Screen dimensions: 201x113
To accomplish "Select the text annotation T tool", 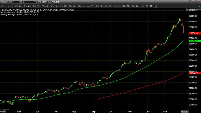I will (97, 6).
